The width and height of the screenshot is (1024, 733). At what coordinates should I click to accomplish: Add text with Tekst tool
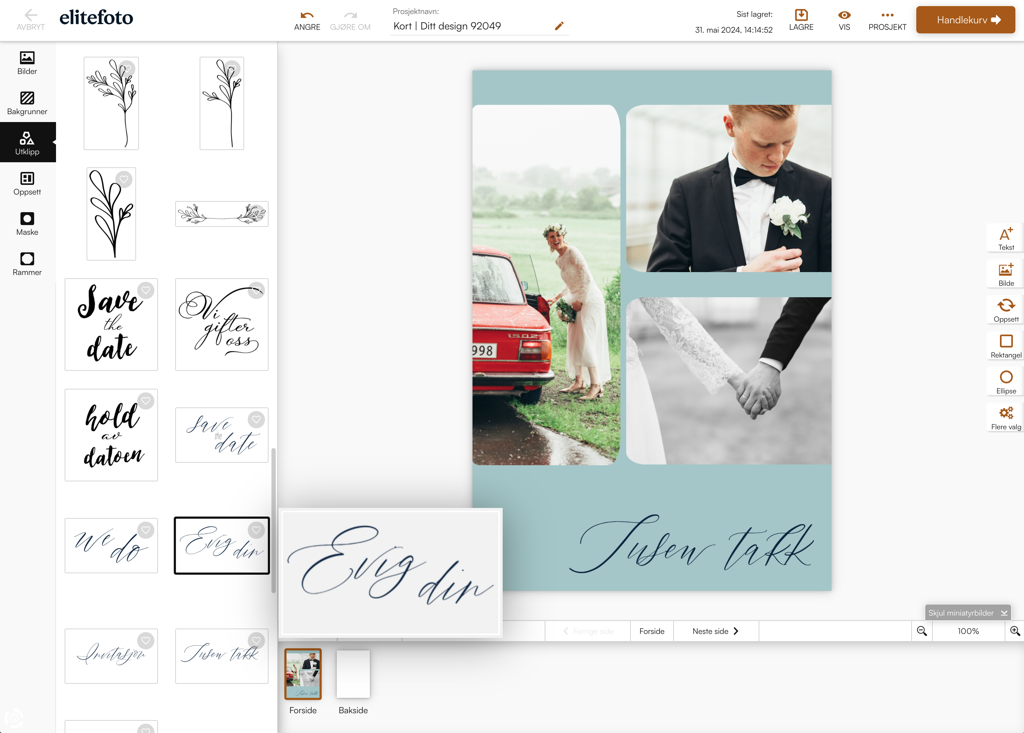pos(1006,238)
